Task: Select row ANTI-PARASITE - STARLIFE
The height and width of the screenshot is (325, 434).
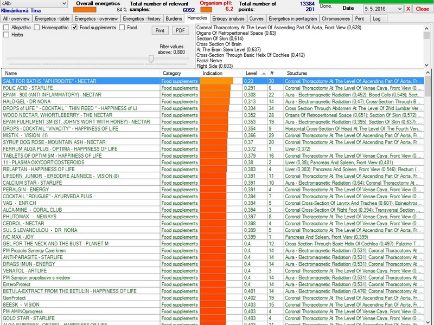Action: tap(213, 257)
